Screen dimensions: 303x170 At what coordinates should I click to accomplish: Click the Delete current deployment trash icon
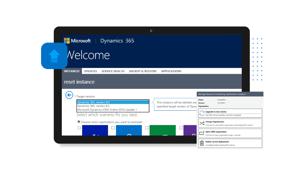pyautogui.click(x=202, y=143)
